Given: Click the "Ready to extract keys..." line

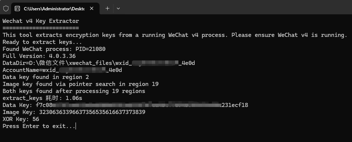Looking at the screenshot, I should (42, 42).
